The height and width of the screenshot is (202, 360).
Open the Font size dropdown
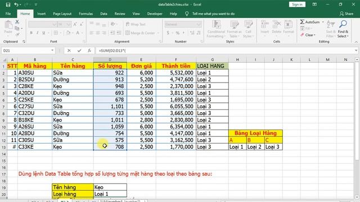click(69, 24)
